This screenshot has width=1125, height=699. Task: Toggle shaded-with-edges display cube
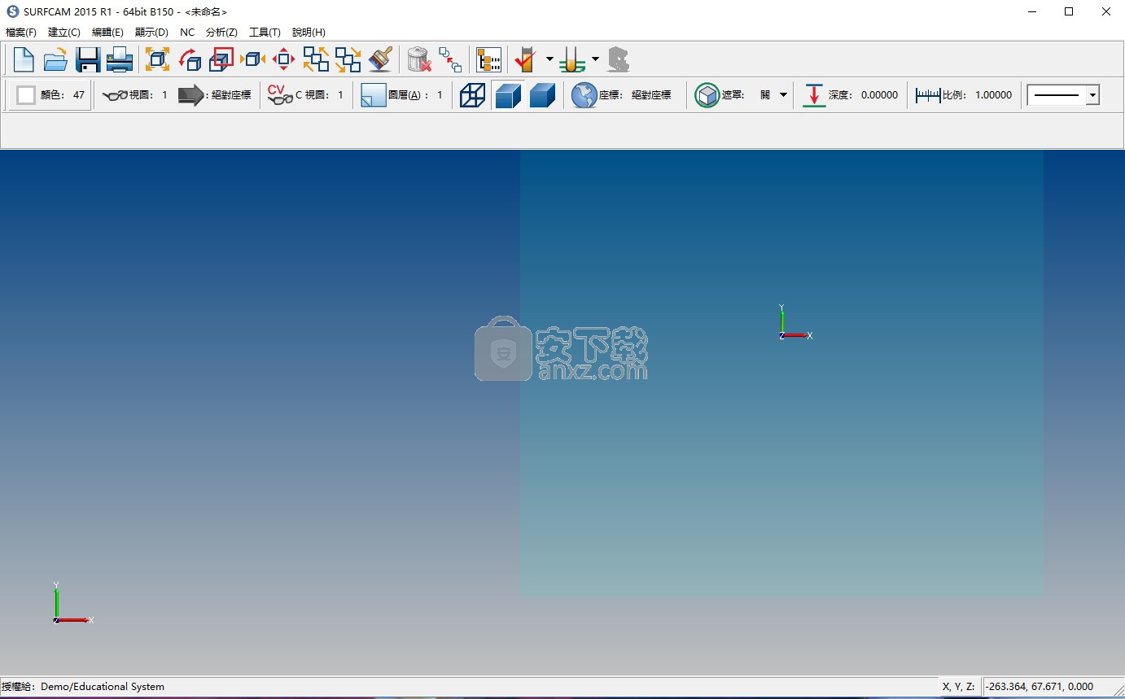(507, 95)
